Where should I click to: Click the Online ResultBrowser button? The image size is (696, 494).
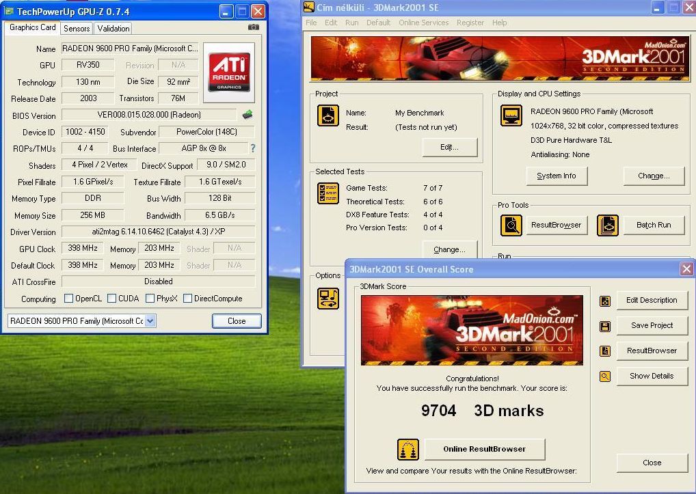click(485, 449)
